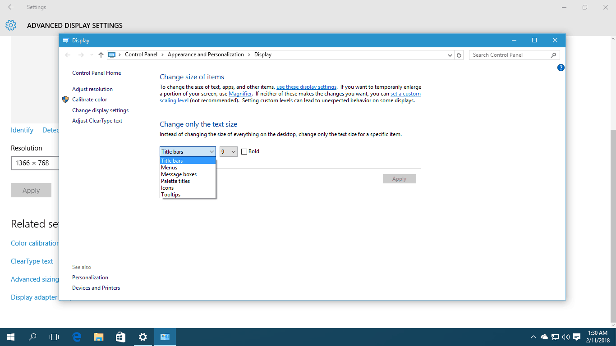The image size is (616, 346).
Task: Open the Control Panel breadcrumb menu item
Action: coord(141,54)
